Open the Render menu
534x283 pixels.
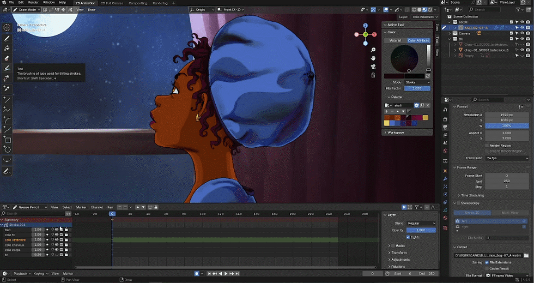tap(33, 3)
